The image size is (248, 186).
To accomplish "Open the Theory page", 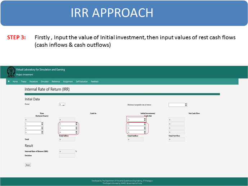I will click(x=24, y=82).
